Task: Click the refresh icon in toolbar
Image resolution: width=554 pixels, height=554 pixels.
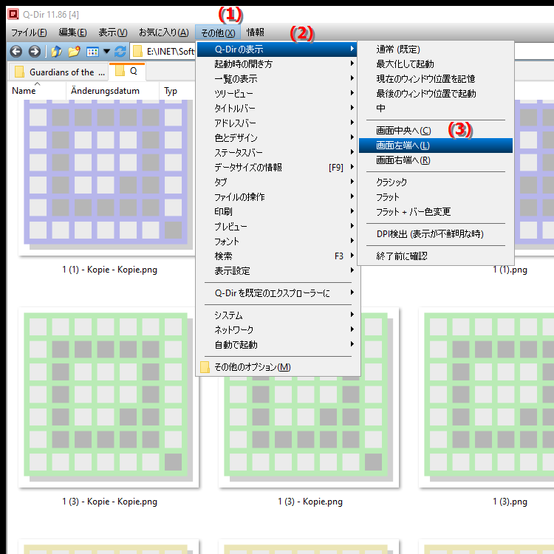Action: click(120, 52)
